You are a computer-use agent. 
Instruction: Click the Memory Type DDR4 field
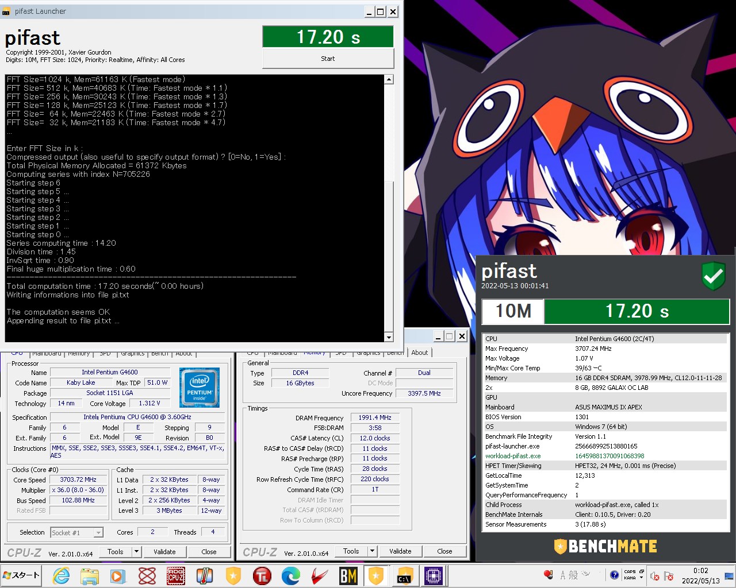click(x=300, y=373)
